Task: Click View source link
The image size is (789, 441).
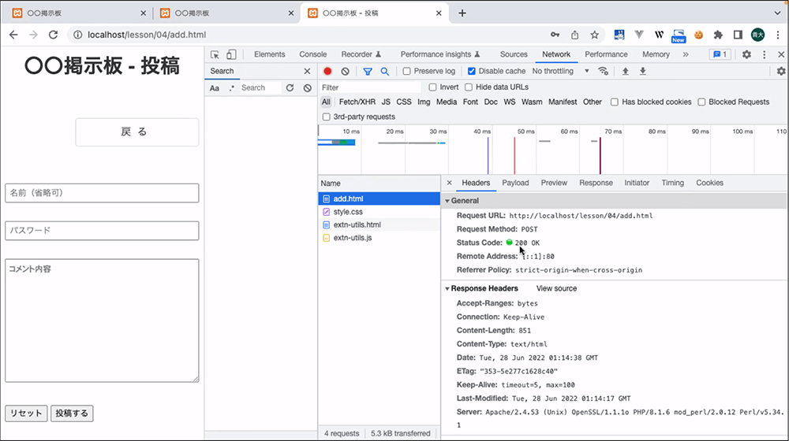Action: coord(556,289)
